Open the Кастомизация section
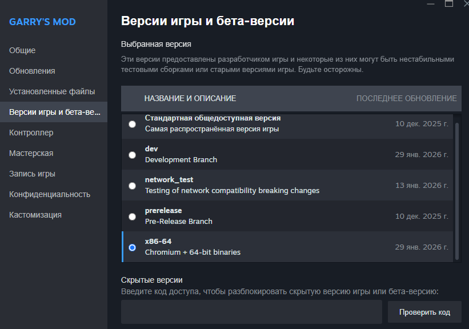The height and width of the screenshot is (329, 469). click(x=35, y=215)
